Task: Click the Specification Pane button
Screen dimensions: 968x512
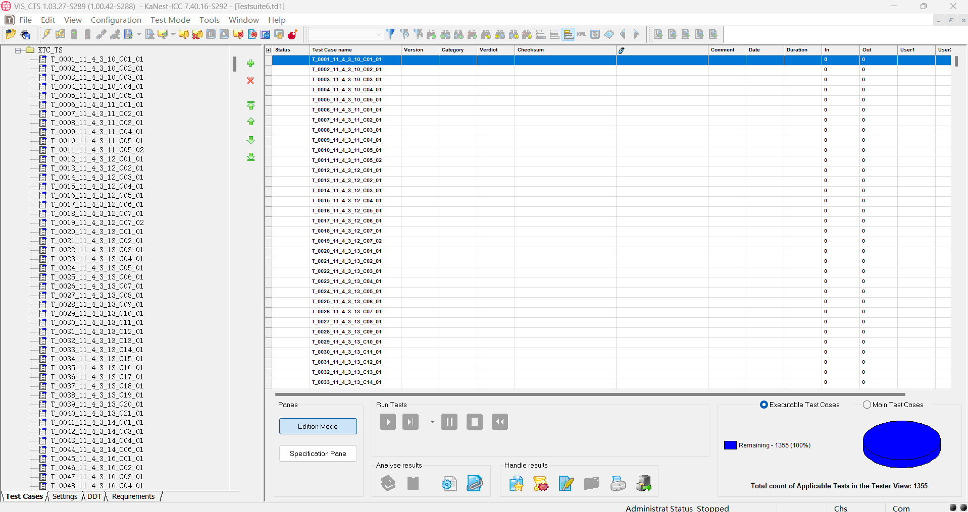Action: 318,453
